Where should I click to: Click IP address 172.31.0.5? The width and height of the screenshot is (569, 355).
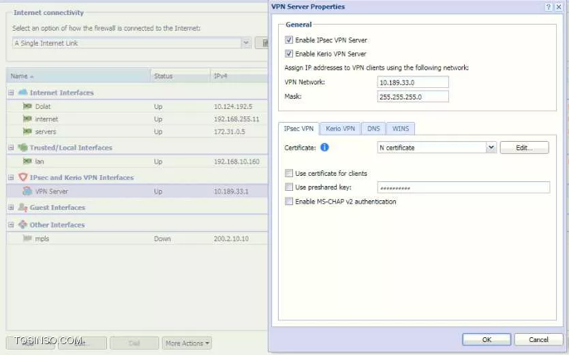[230, 132]
